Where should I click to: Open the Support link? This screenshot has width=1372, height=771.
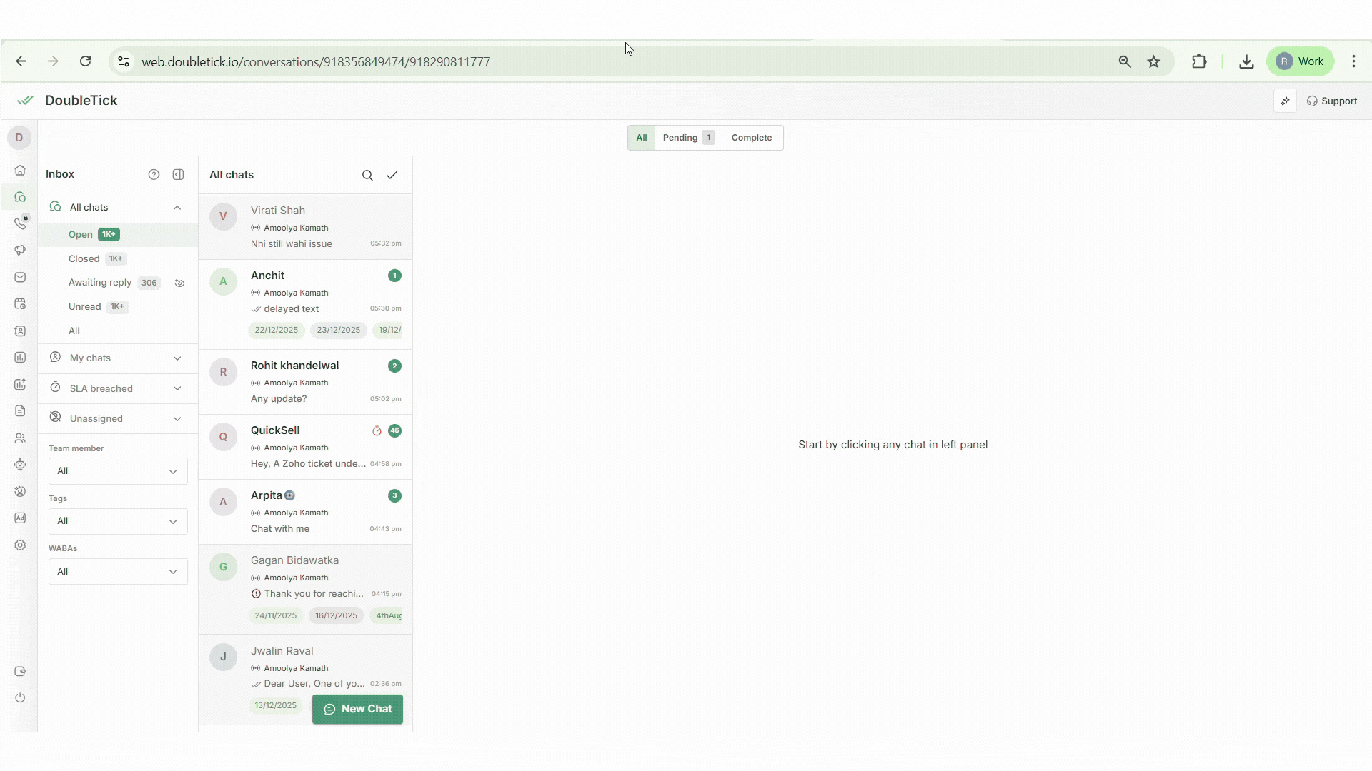point(1332,101)
